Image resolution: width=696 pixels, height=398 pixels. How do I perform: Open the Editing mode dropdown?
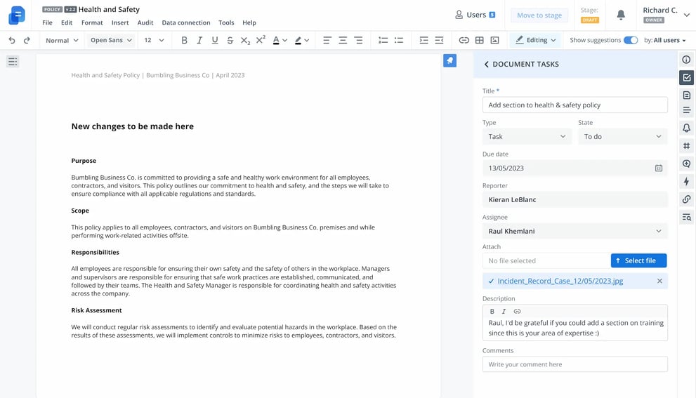pyautogui.click(x=536, y=41)
